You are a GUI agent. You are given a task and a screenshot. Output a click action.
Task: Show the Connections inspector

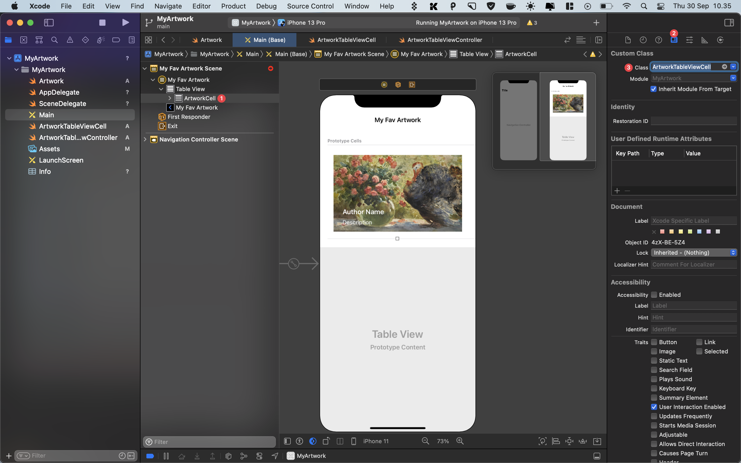(x=720, y=40)
